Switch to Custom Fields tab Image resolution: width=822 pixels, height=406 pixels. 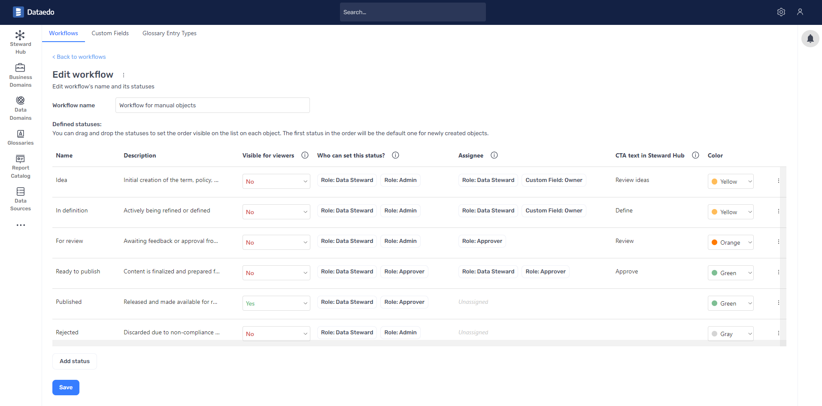(x=110, y=33)
